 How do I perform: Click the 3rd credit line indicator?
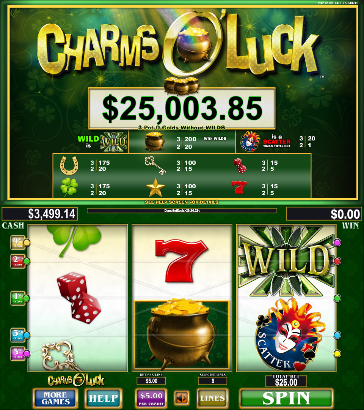[x=18, y=335]
